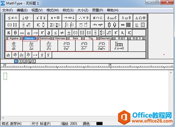Open the underbar and overbar templates palette
Image resolution: width=175 pixels, height=127 pixels.
84,25
